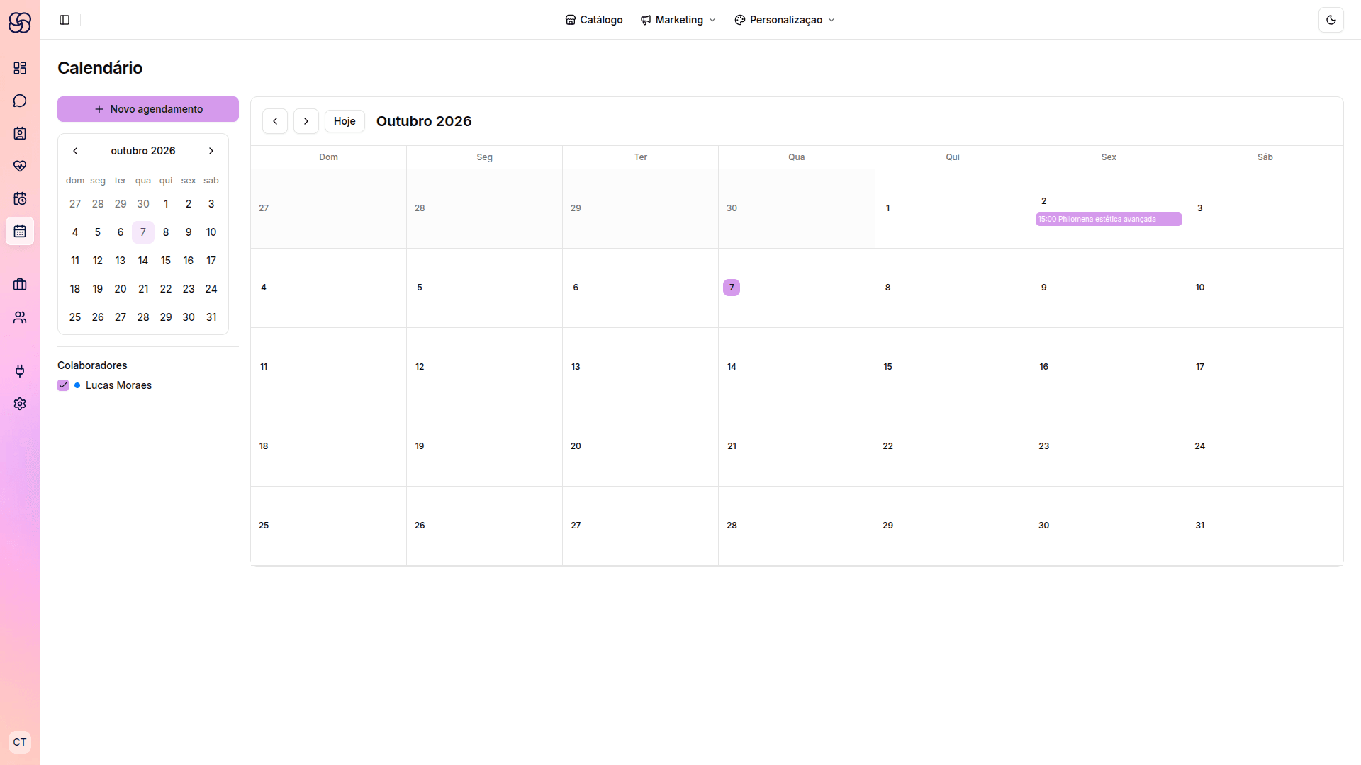Viewport: 1361px width, 765px height.
Task: Select day 31 in the mini calendar
Action: (x=211, y=317)
